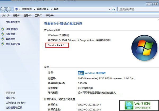The image size is (159, 111).
Task: Click the shield icon beside 高级系统设置
Action: click(3, 44)
